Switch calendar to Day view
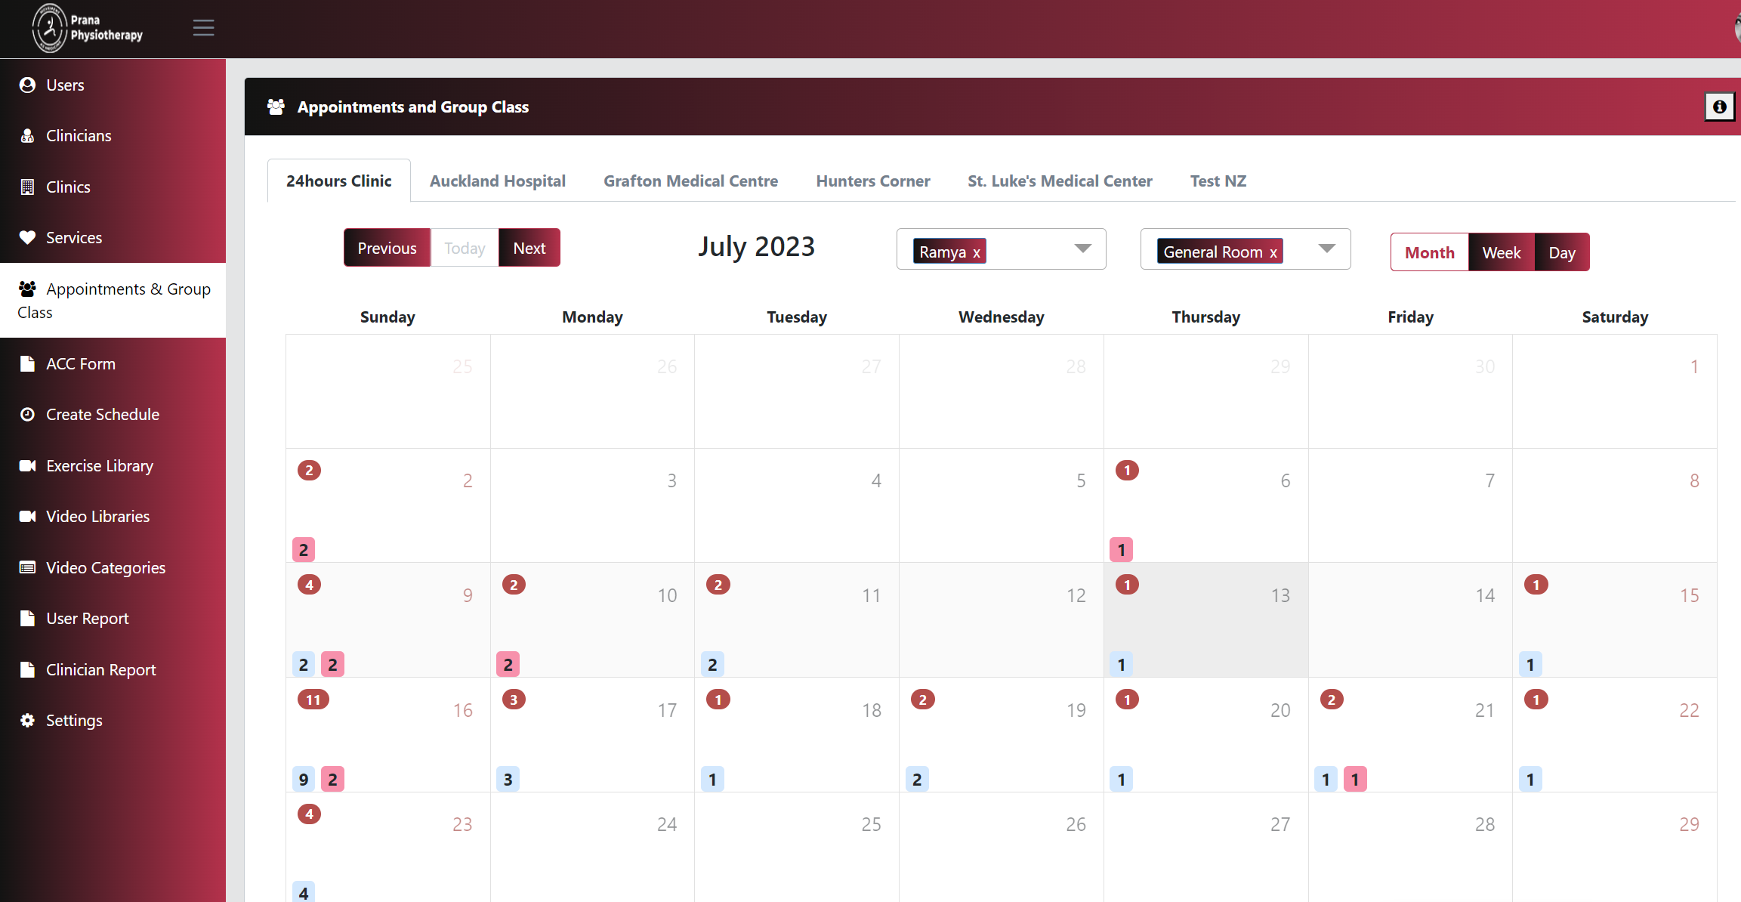The width and height of the screenshot is (1741, 902). pyautogui.click(x=1561, y=252)
